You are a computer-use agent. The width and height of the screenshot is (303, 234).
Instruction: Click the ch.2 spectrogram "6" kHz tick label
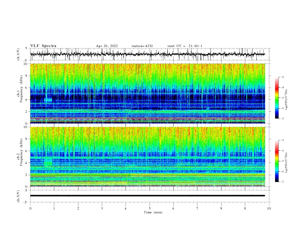coord(26,151)
